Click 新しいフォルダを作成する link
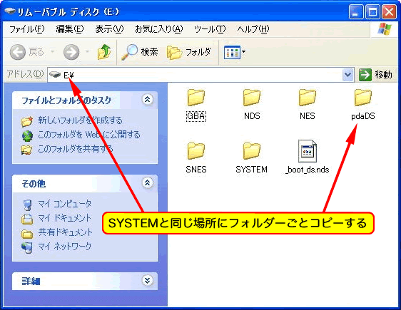The height and width of the screenshot is (310, 401). tap(80, 120)
